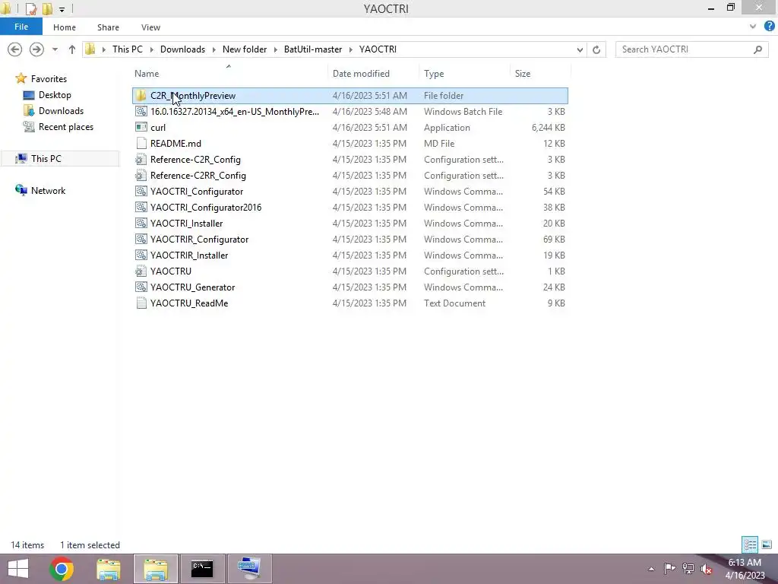Select Network in navigation pane
The width and height of the screenshot is (778, 584).
48,190
